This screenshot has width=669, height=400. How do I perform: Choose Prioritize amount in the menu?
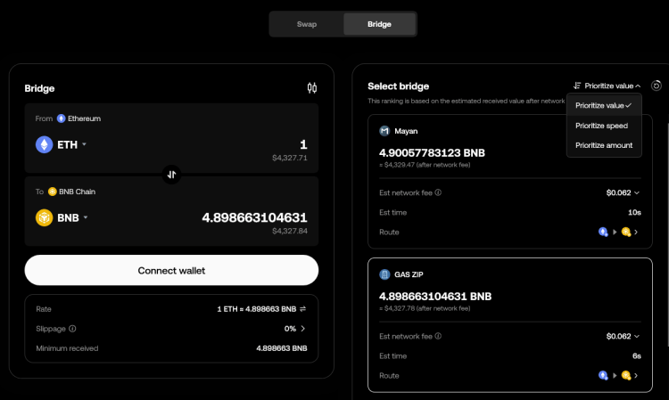tap(604, 145)
